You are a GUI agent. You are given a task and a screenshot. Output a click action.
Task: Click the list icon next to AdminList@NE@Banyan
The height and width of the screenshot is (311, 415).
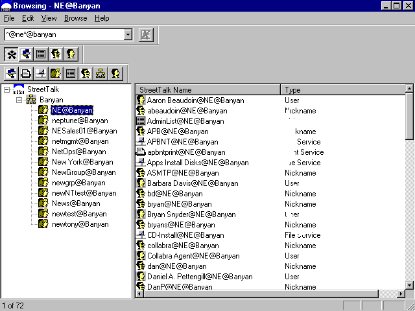[141, 121]
